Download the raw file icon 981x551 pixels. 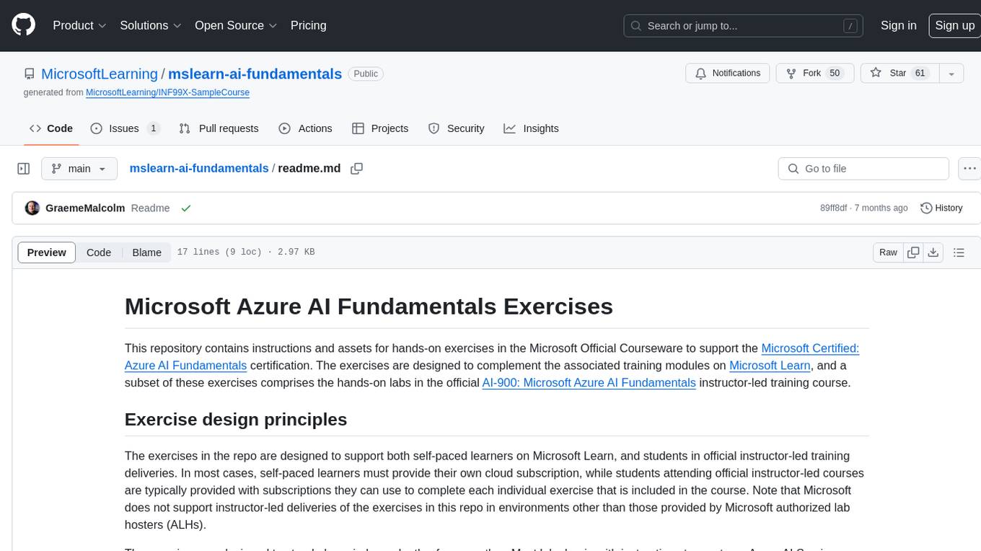click(933, 252)
